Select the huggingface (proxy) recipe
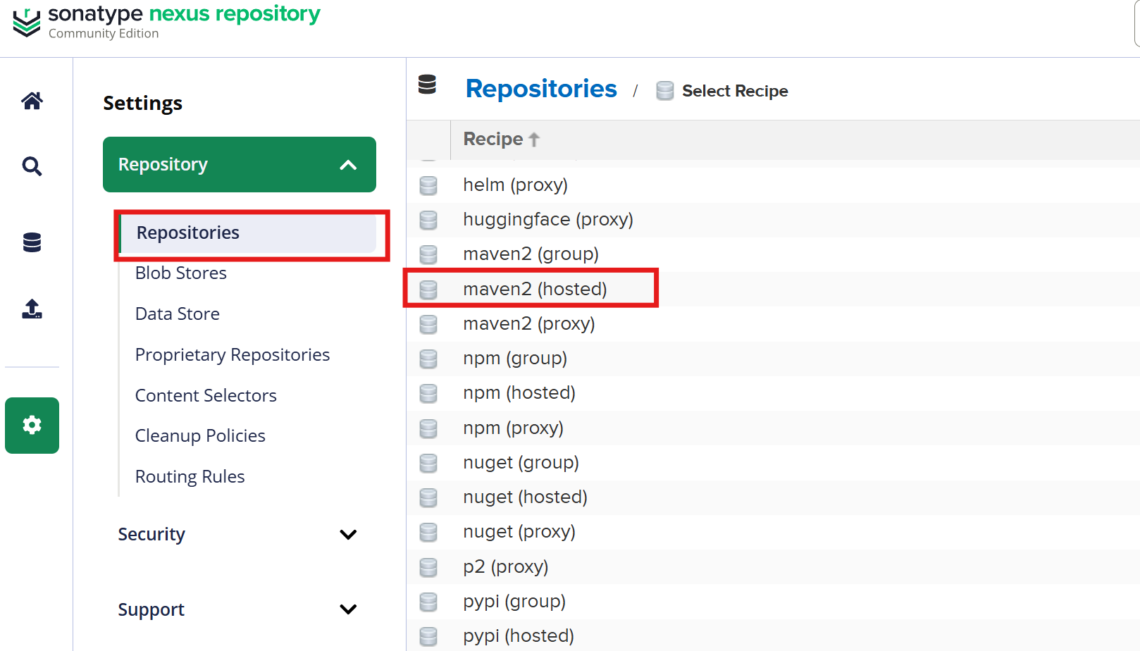1140x651 pixels. [548, 220]
